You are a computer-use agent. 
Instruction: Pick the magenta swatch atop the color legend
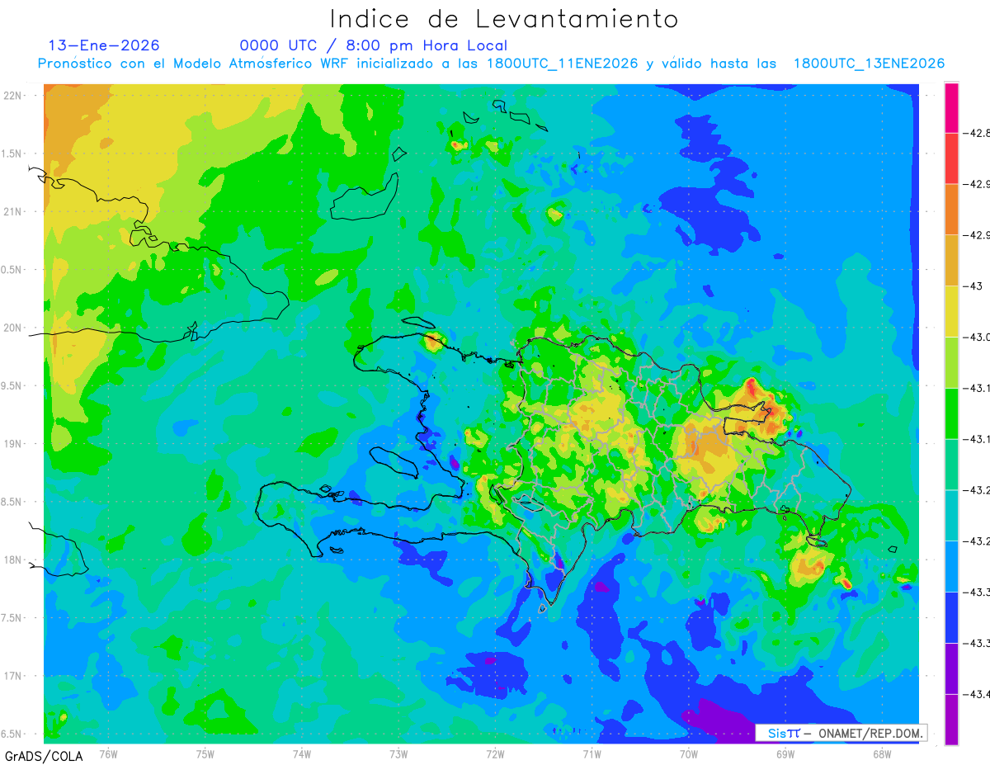click(951, 107)
